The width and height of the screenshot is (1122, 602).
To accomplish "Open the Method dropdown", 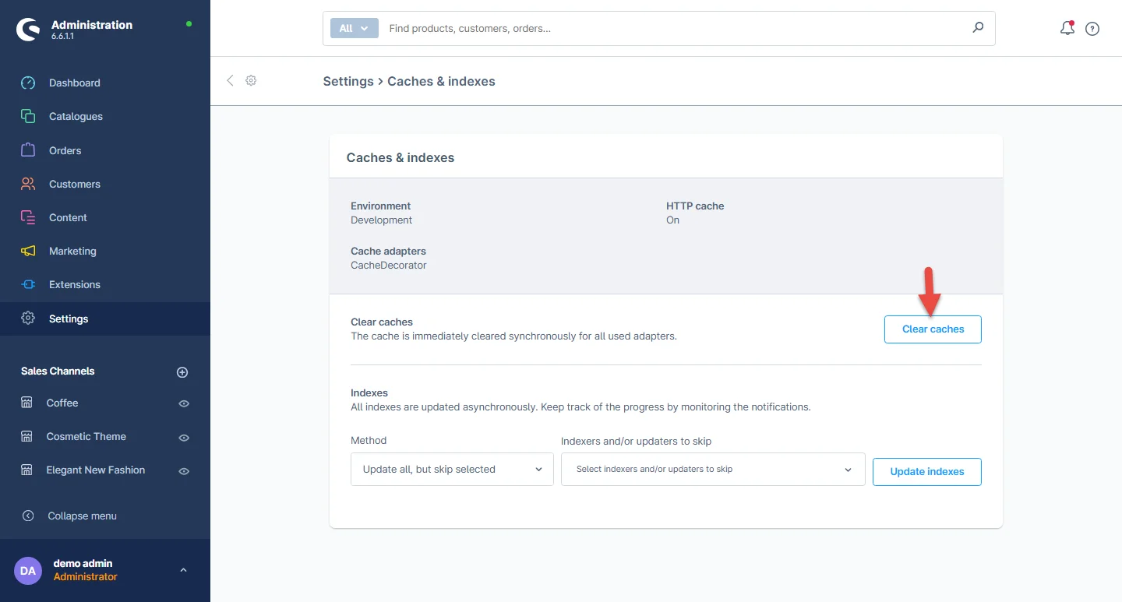I will pos(452,470).
